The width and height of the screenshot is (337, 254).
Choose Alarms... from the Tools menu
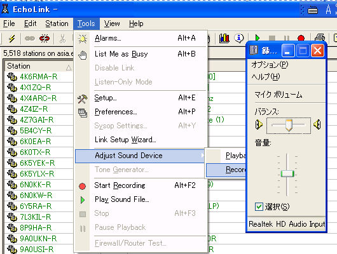pyautogui.click(x=141, y=38)
